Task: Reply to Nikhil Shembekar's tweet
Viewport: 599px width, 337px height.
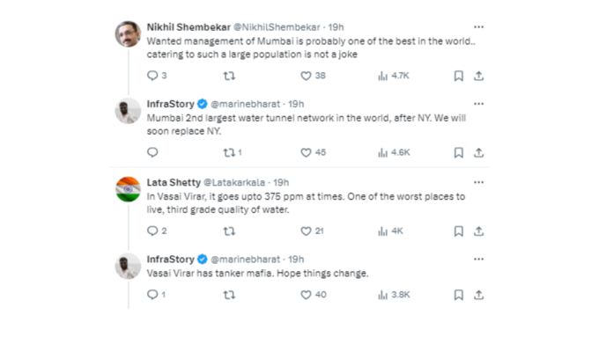Action: tap(152, 76)
